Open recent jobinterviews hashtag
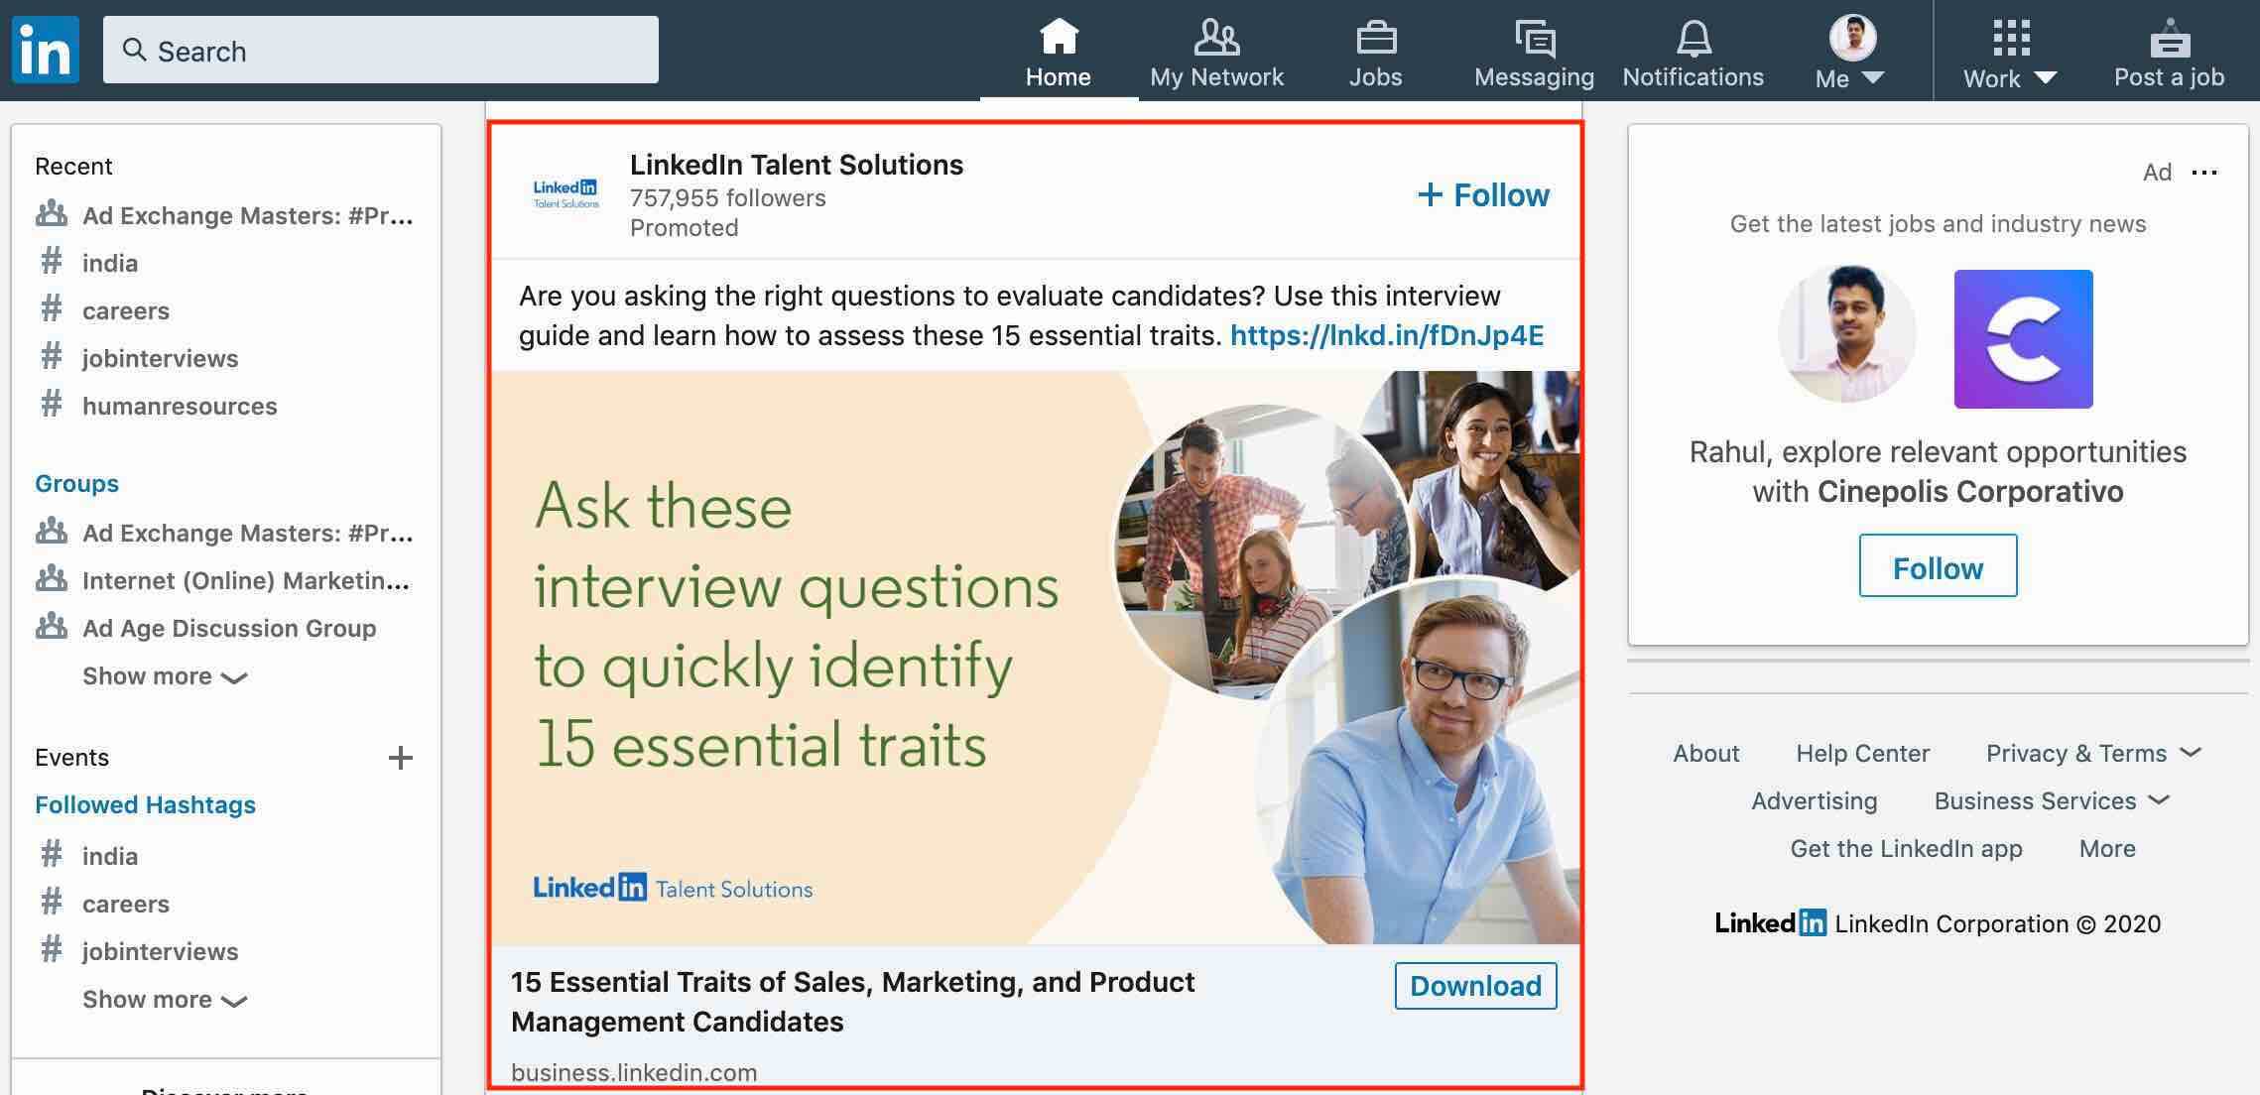 pyautogui.click(x=161, y=358)
